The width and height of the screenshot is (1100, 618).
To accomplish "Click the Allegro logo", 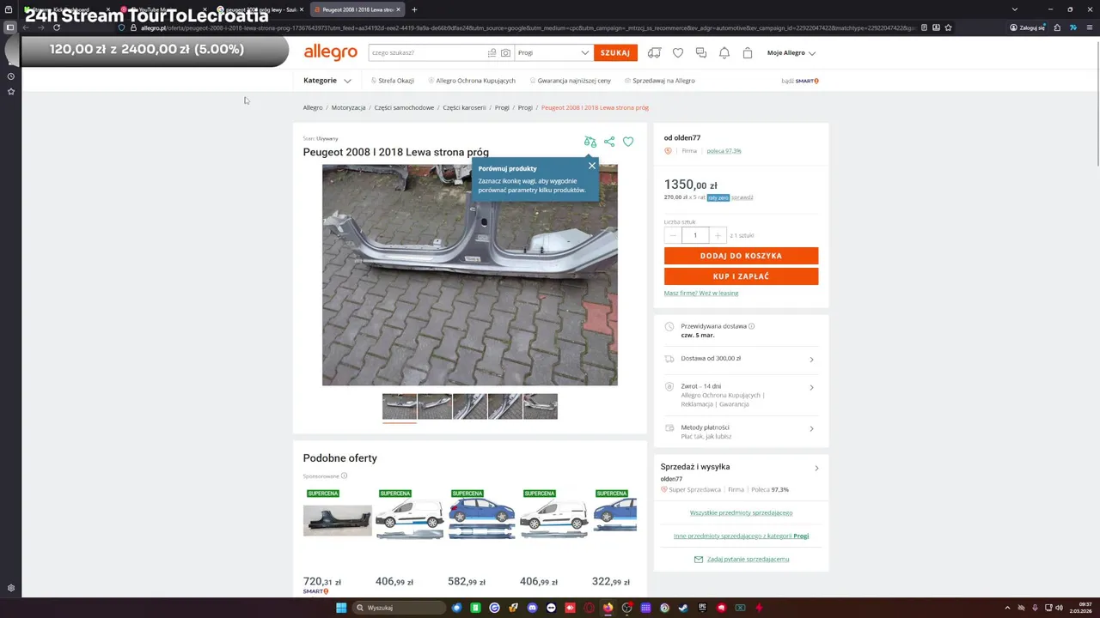I will pyautogui.click(x=330, y=52).
